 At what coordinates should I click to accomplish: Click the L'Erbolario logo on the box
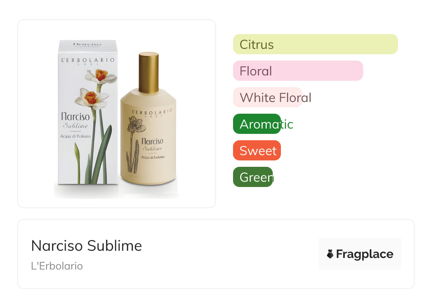pos(87,61)
